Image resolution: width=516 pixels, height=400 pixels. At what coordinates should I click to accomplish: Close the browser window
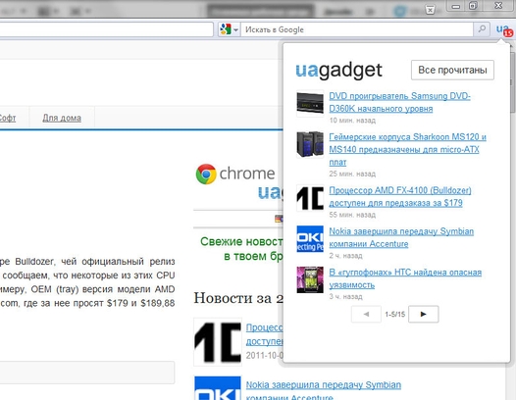click(498, 6)
